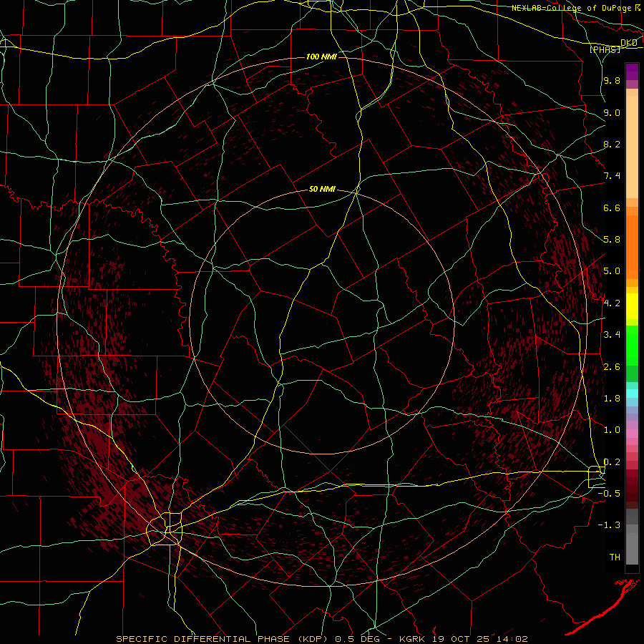This screenshot has height=644, width=644.
Task: Click the 50 NMI range ring label
Action: pyautogui.click(x=322, y=190)
